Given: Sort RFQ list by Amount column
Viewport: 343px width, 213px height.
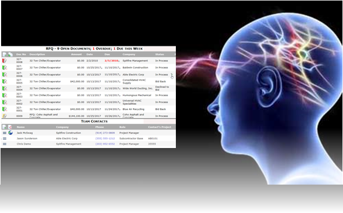Looking at the screenshot, I should point(76,54).
